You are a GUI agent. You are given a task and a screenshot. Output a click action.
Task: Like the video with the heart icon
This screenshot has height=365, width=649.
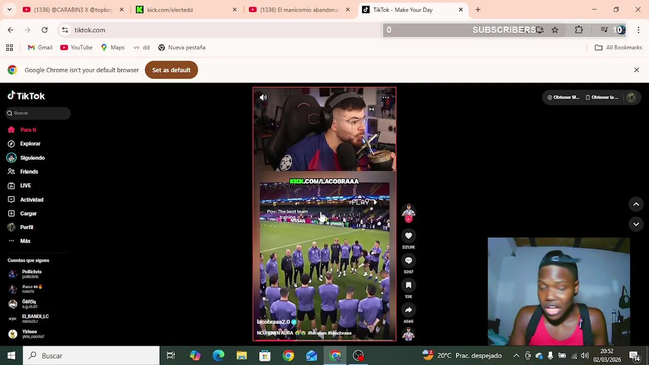click(408, 236)
